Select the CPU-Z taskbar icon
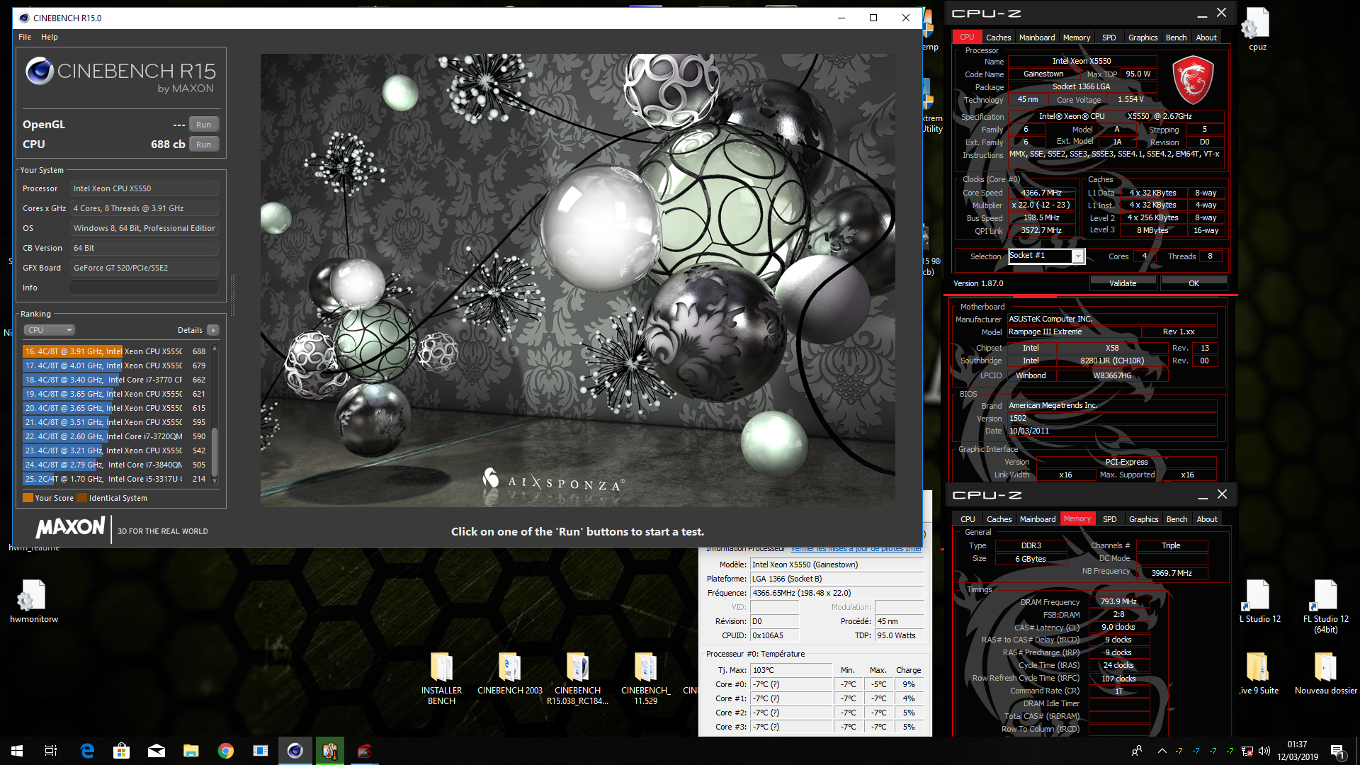Screen dimensions: 1360x765 tap(365, 751)
